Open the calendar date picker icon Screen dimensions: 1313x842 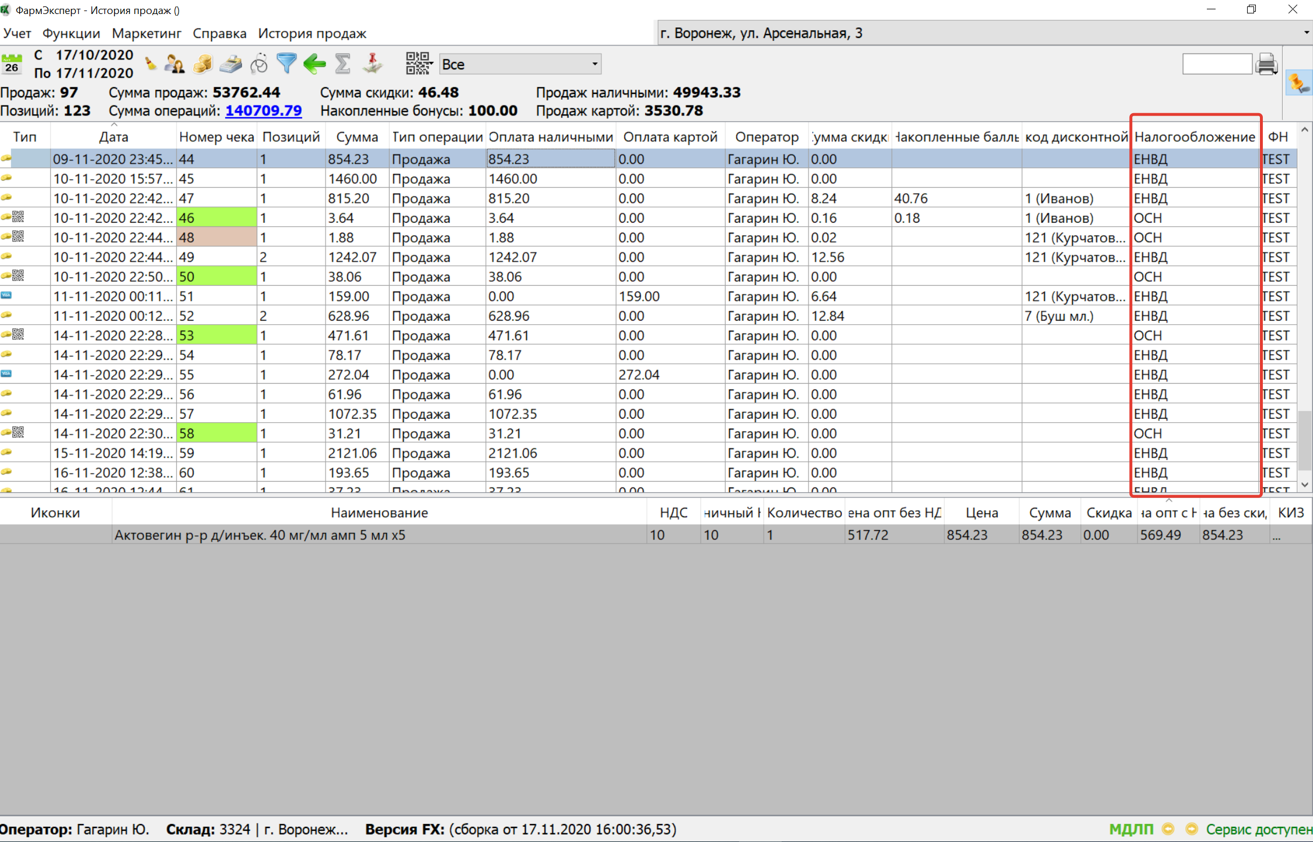tap(12, 64)
